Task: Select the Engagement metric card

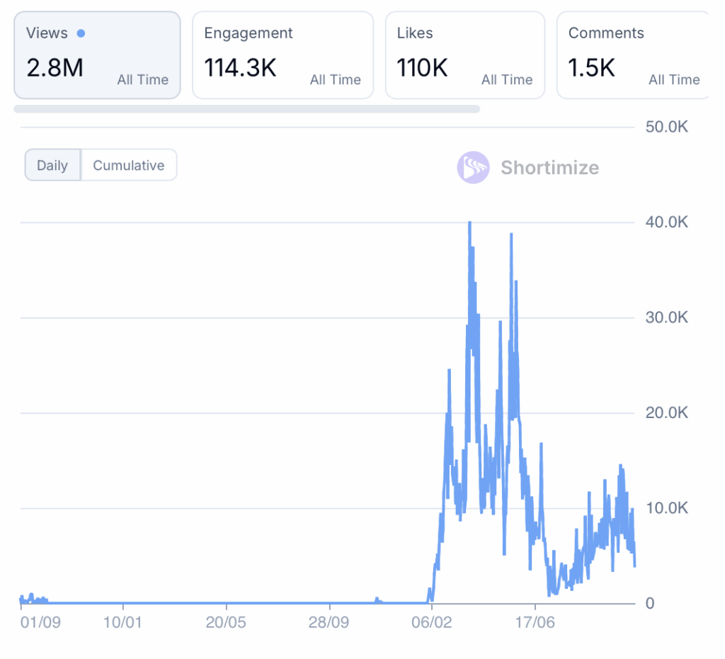Action: [282, 55]
